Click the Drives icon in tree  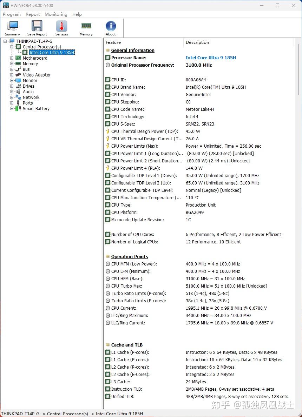[x=18, y=86]
